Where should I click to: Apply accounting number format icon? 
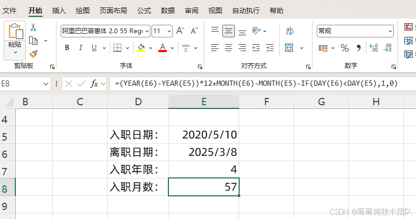pos(323,48)
